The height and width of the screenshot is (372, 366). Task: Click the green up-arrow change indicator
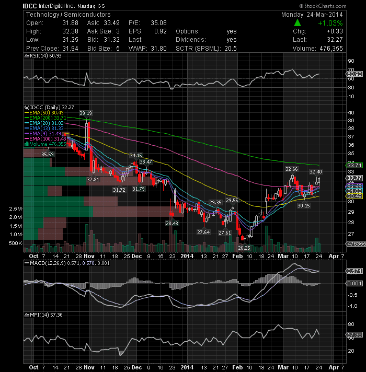[x=298, y=23]
